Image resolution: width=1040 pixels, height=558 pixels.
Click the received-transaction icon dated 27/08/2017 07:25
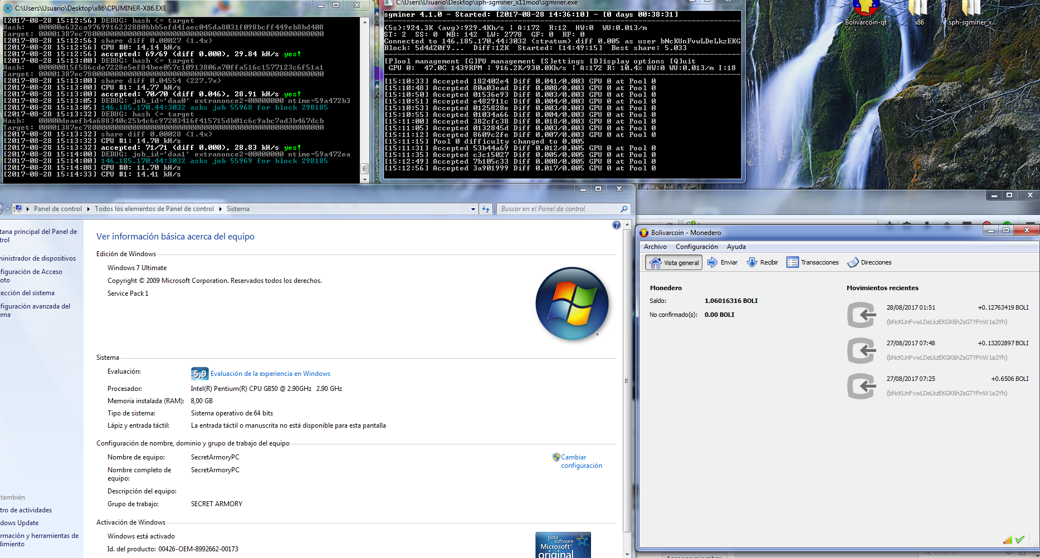(861, 386)
